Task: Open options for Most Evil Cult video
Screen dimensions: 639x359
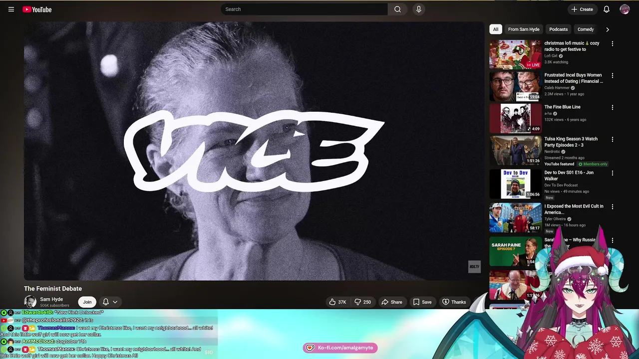Action: (x=613, y=207)
